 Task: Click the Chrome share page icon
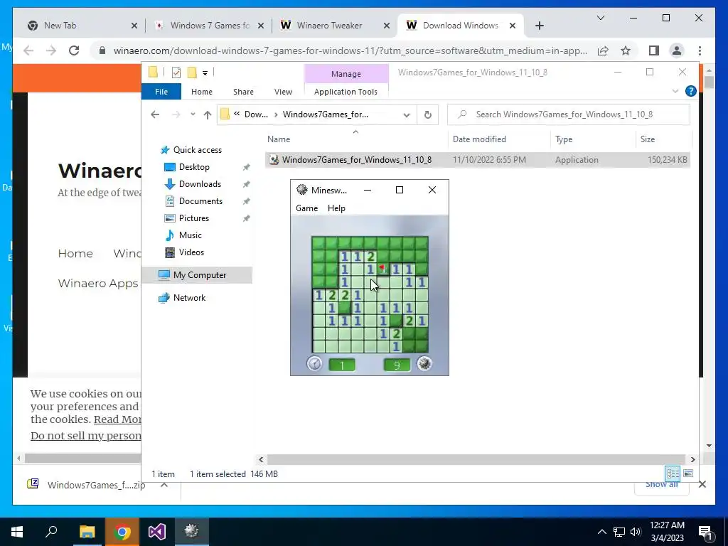[x=603, y=50]
